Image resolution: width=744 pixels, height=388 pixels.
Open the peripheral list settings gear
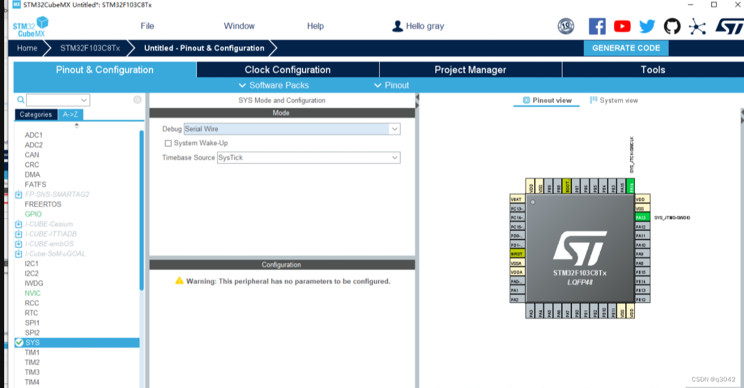pos(138,100)
